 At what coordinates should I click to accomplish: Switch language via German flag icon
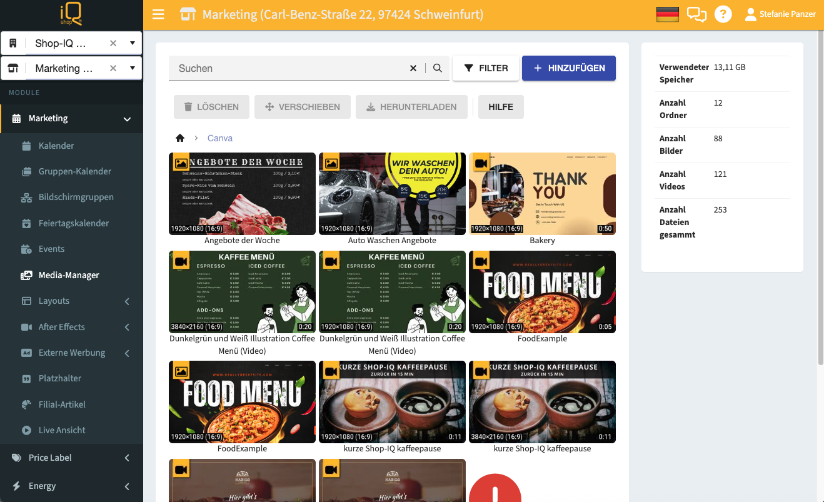[668, 14]
